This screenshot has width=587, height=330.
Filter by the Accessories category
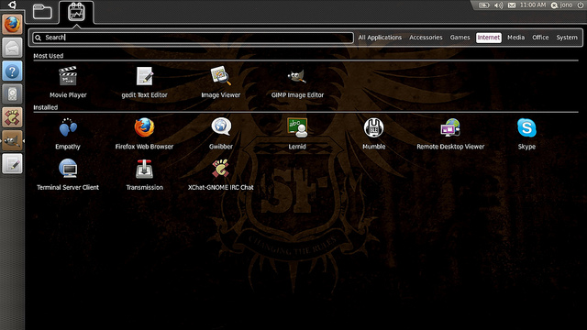point(426,38)
